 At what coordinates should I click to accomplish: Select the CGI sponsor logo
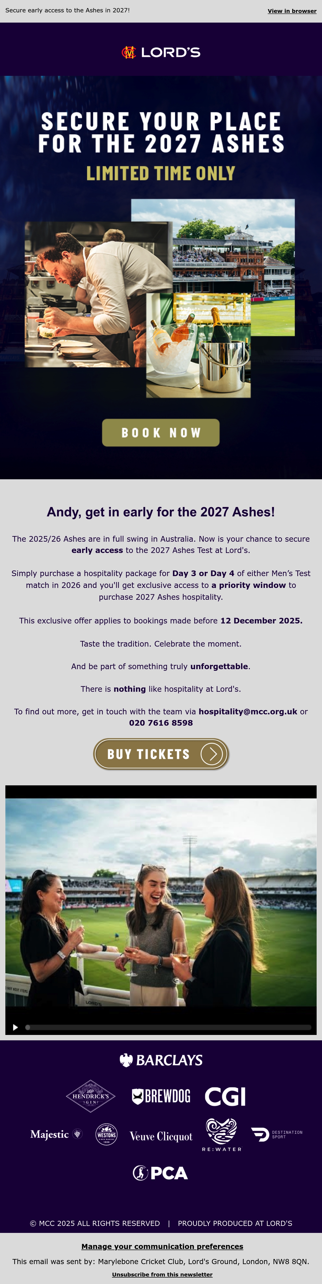click(225, 1097)
